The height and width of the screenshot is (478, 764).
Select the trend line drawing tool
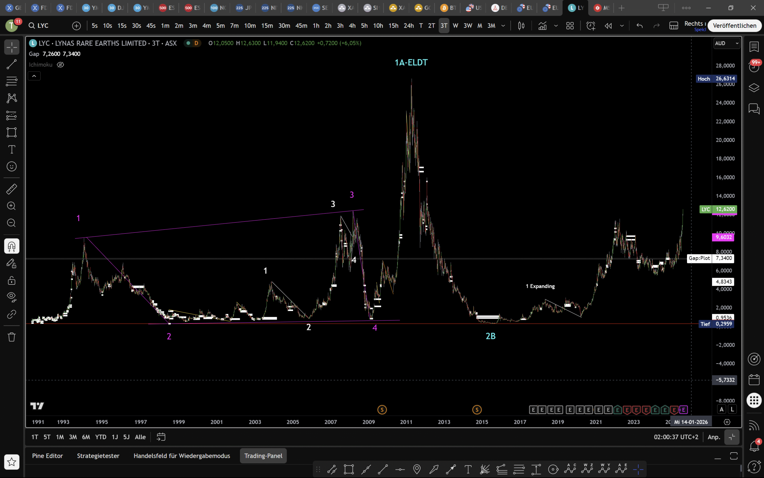pos(12,65)
